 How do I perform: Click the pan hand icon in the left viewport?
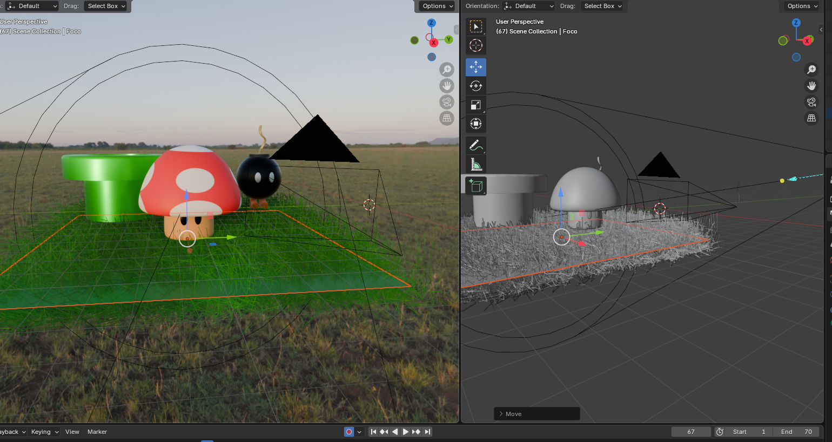coord(447,86)
